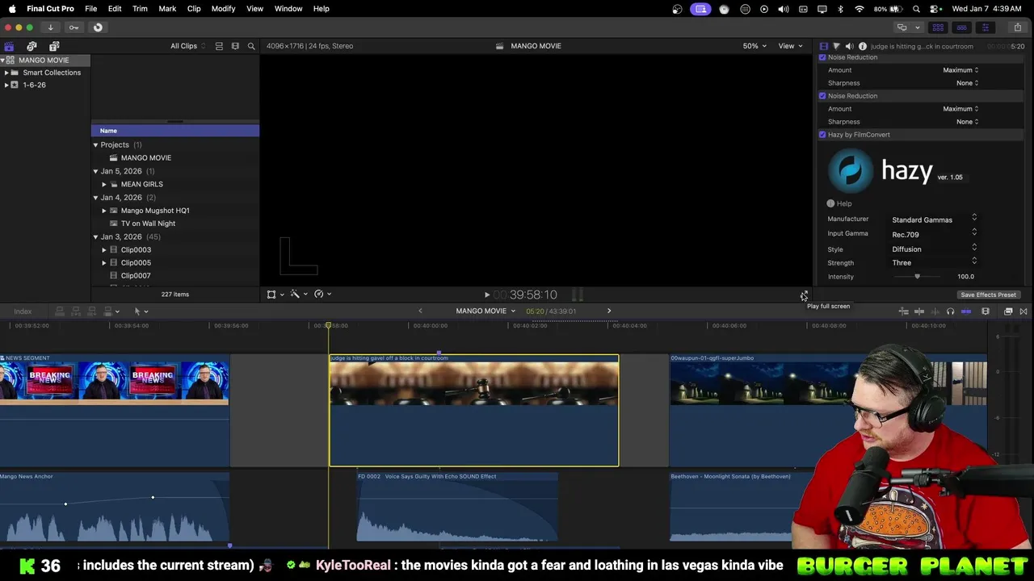This screenshot has width=1034, height=581.
Task: Collapse the Jan 5, 2026 group
Action: coord(95,171)
